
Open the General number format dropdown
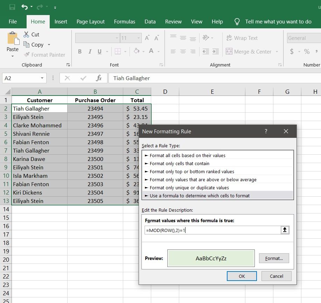pos(303,38)
